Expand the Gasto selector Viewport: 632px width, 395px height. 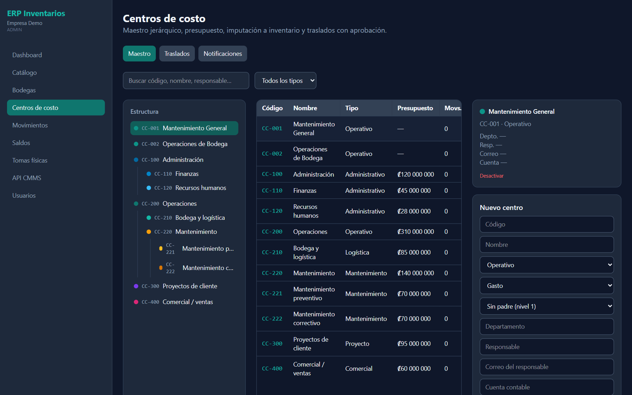click(547, 286)
